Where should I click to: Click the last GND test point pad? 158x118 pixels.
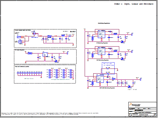[41, 73]
